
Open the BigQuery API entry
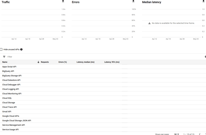click(x=8, y=71)
